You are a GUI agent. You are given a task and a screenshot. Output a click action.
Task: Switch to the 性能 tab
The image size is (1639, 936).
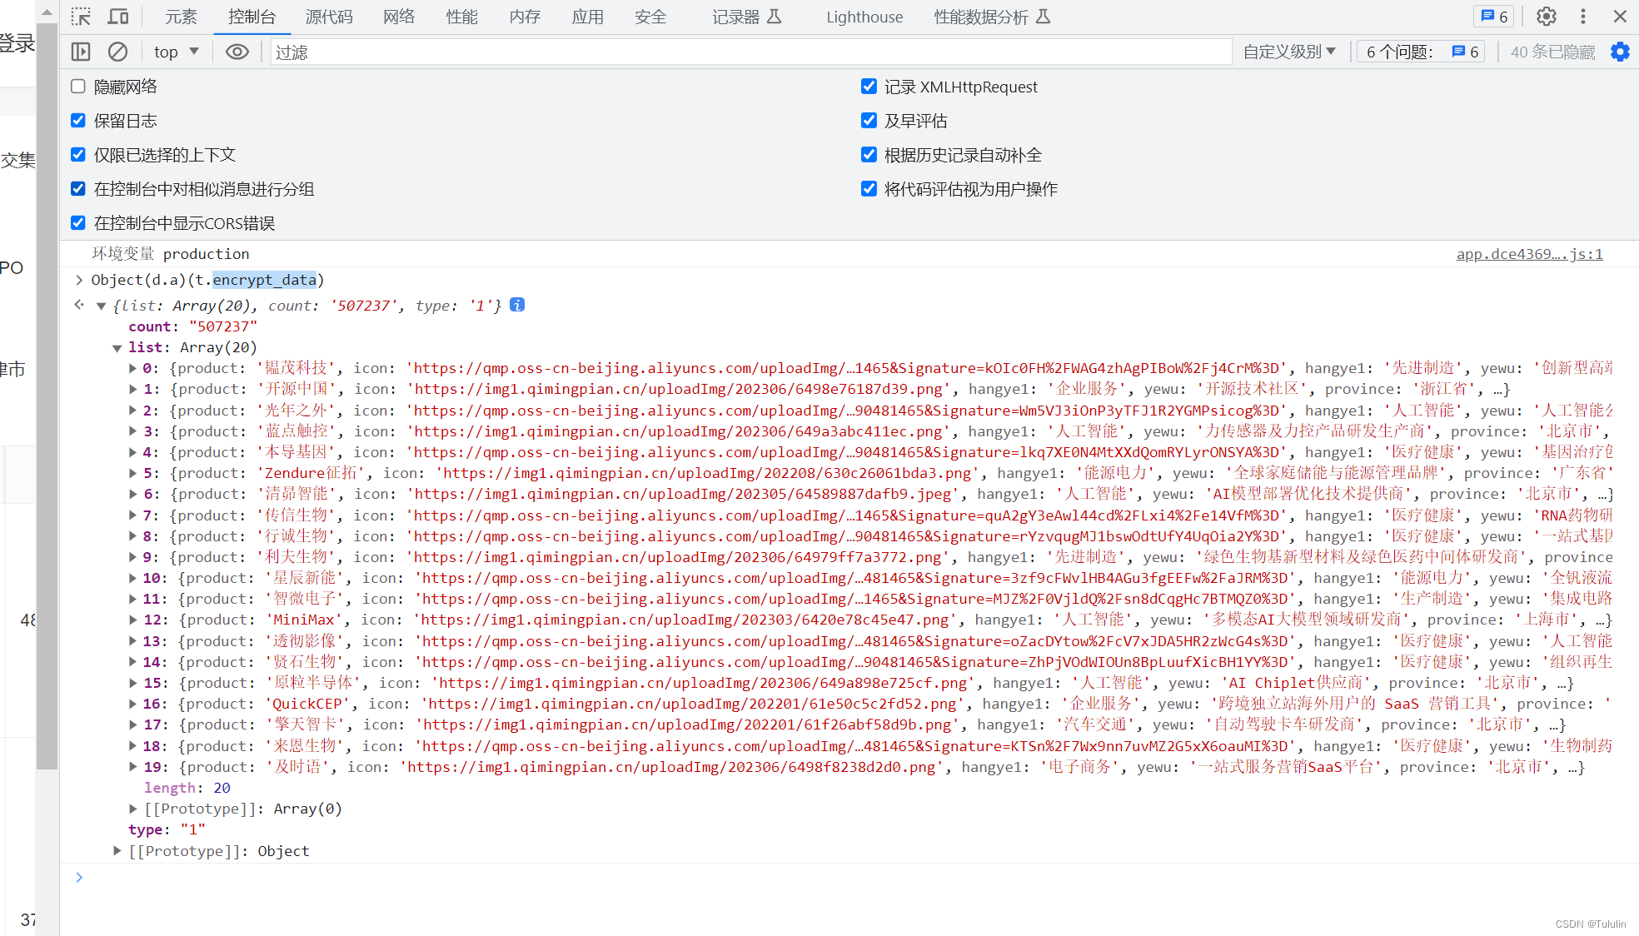461,17
